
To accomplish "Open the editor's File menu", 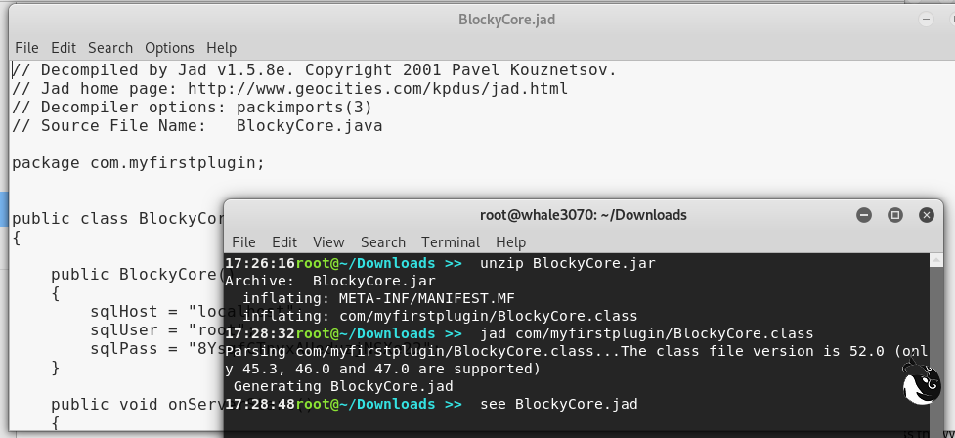I will pos(26,48).
